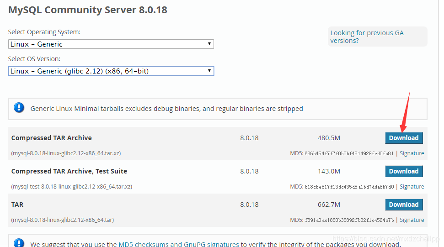Click the info icon beside We suggest that you
The image size is (444, 247).
click(19, 243)
